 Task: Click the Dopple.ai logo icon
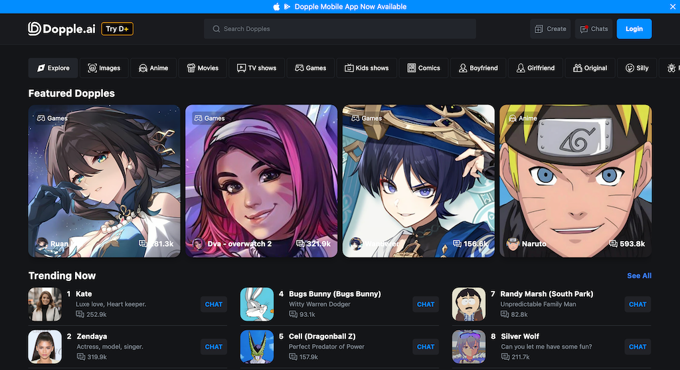tap(35, 29)
